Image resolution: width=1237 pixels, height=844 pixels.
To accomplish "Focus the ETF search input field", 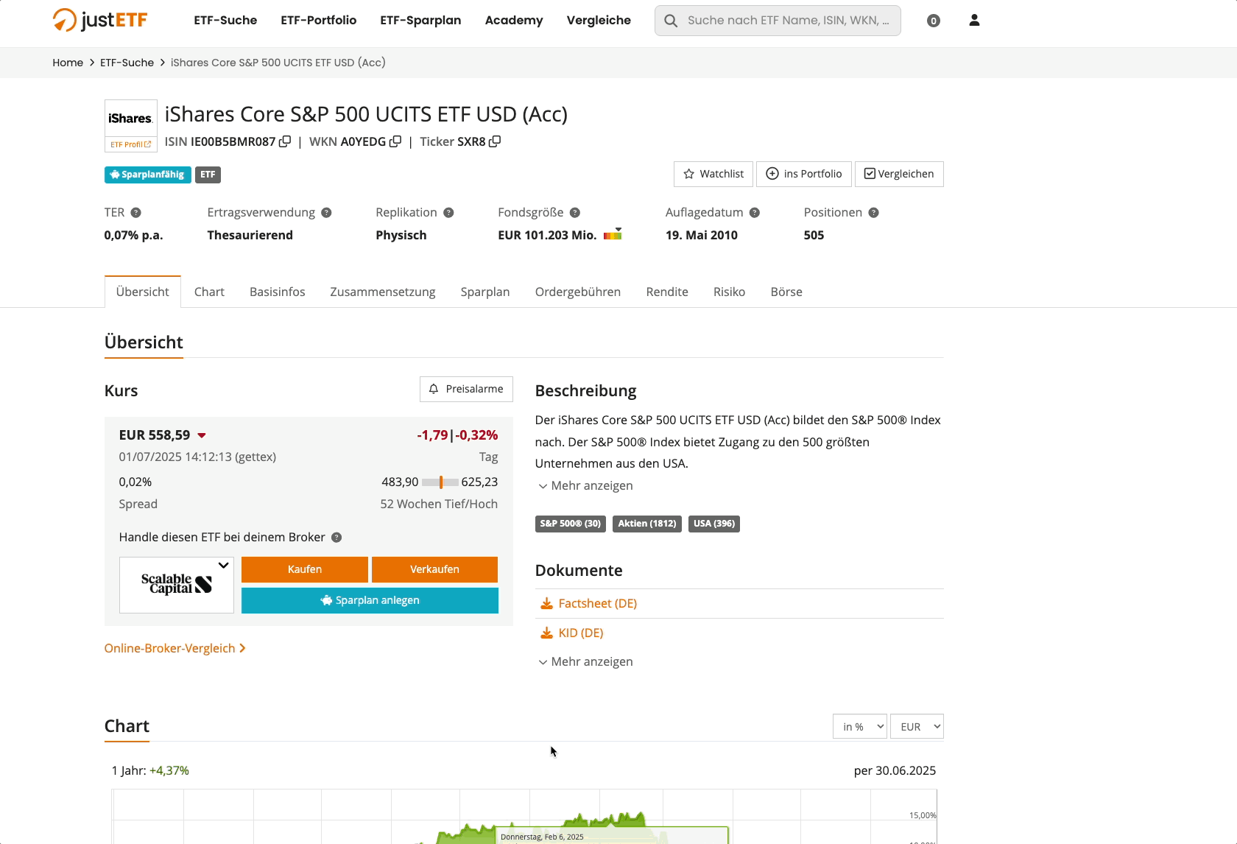I will point(786,21).
